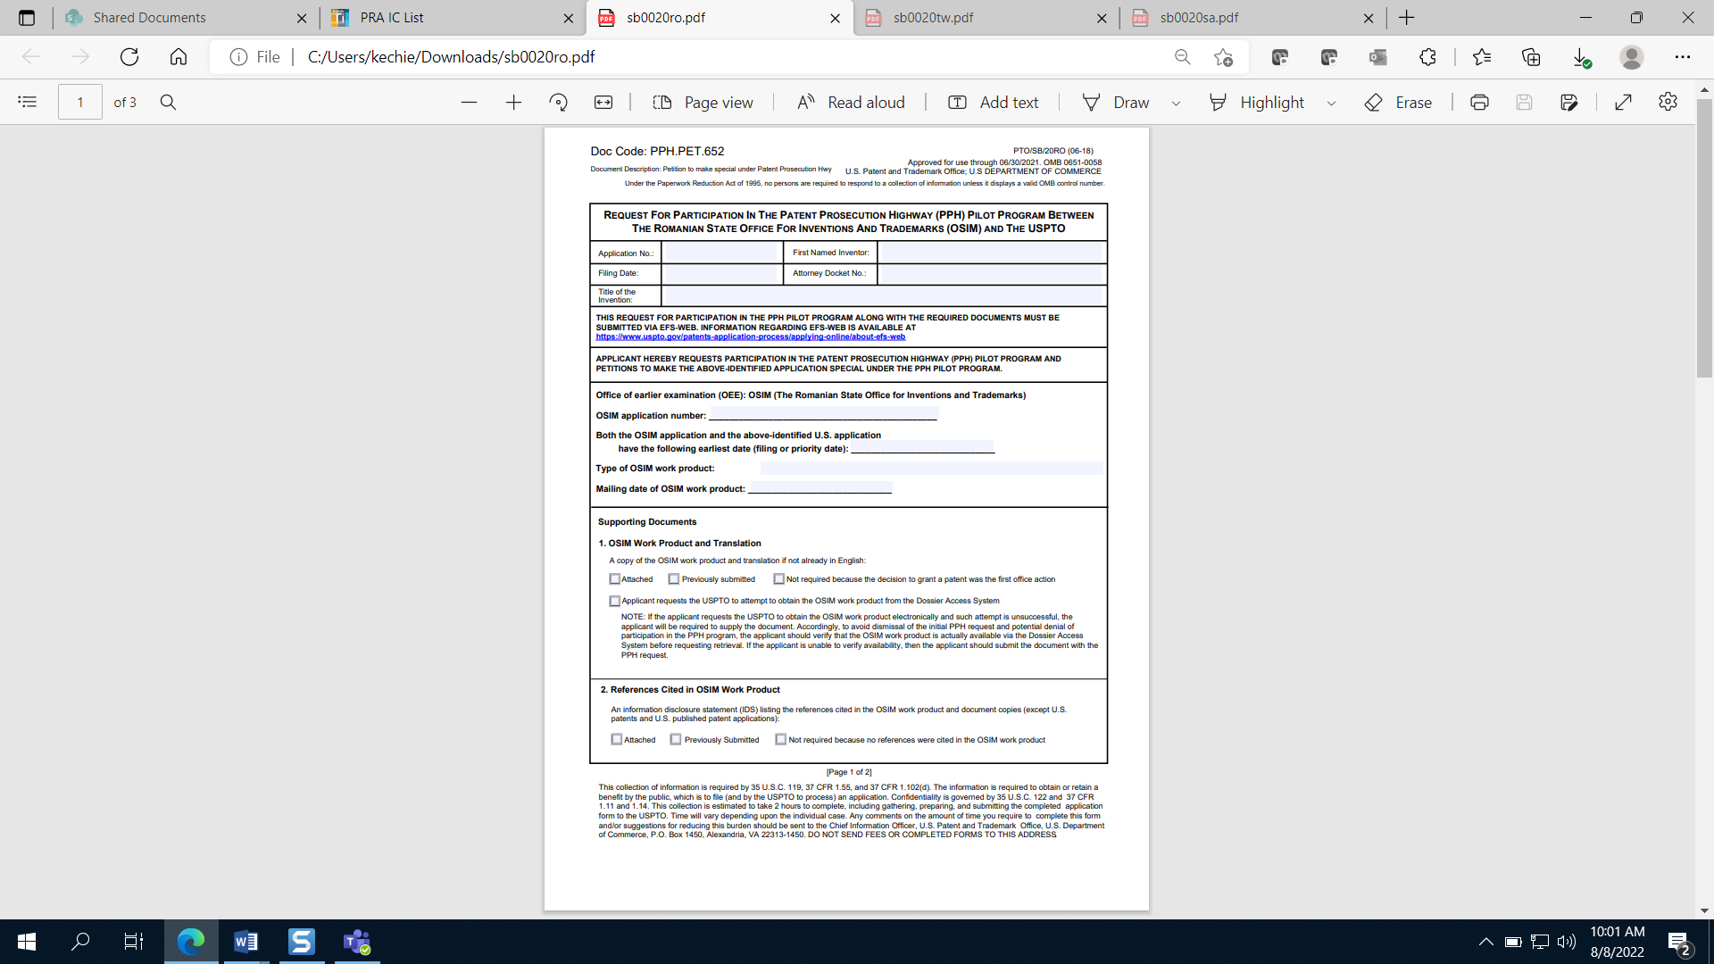Screen dimensions: 1714x964
Task: Open the browser Settings and more menu
Action: tap(1682, 57)
